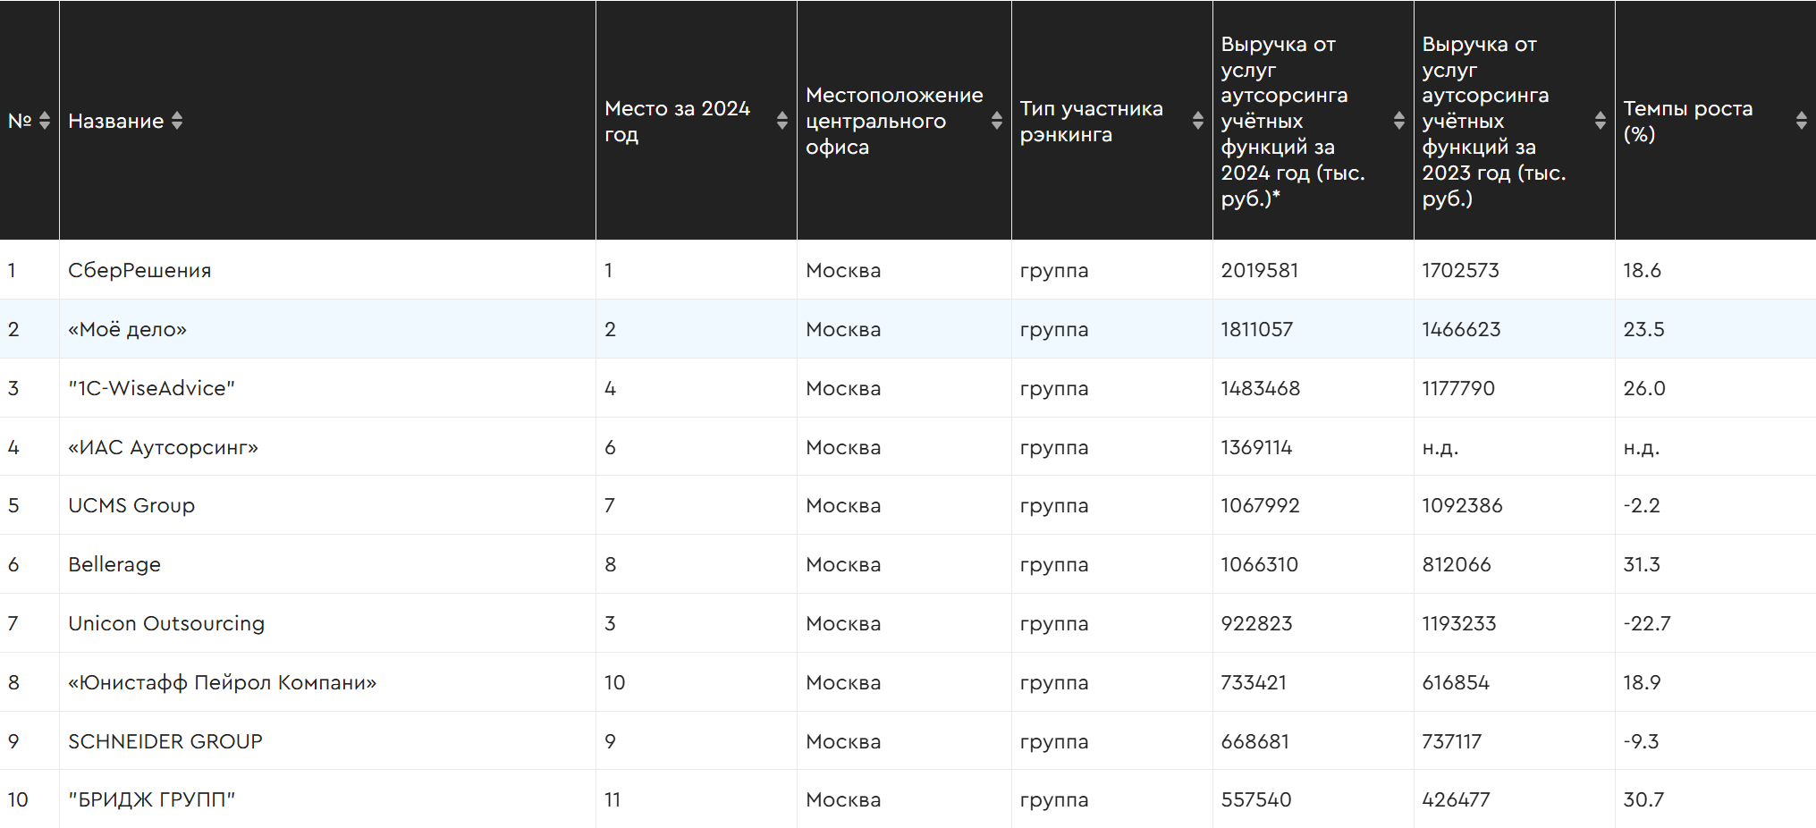Click sort arrows next to Название
The image size is (1816, 828).
coord(177,121)
